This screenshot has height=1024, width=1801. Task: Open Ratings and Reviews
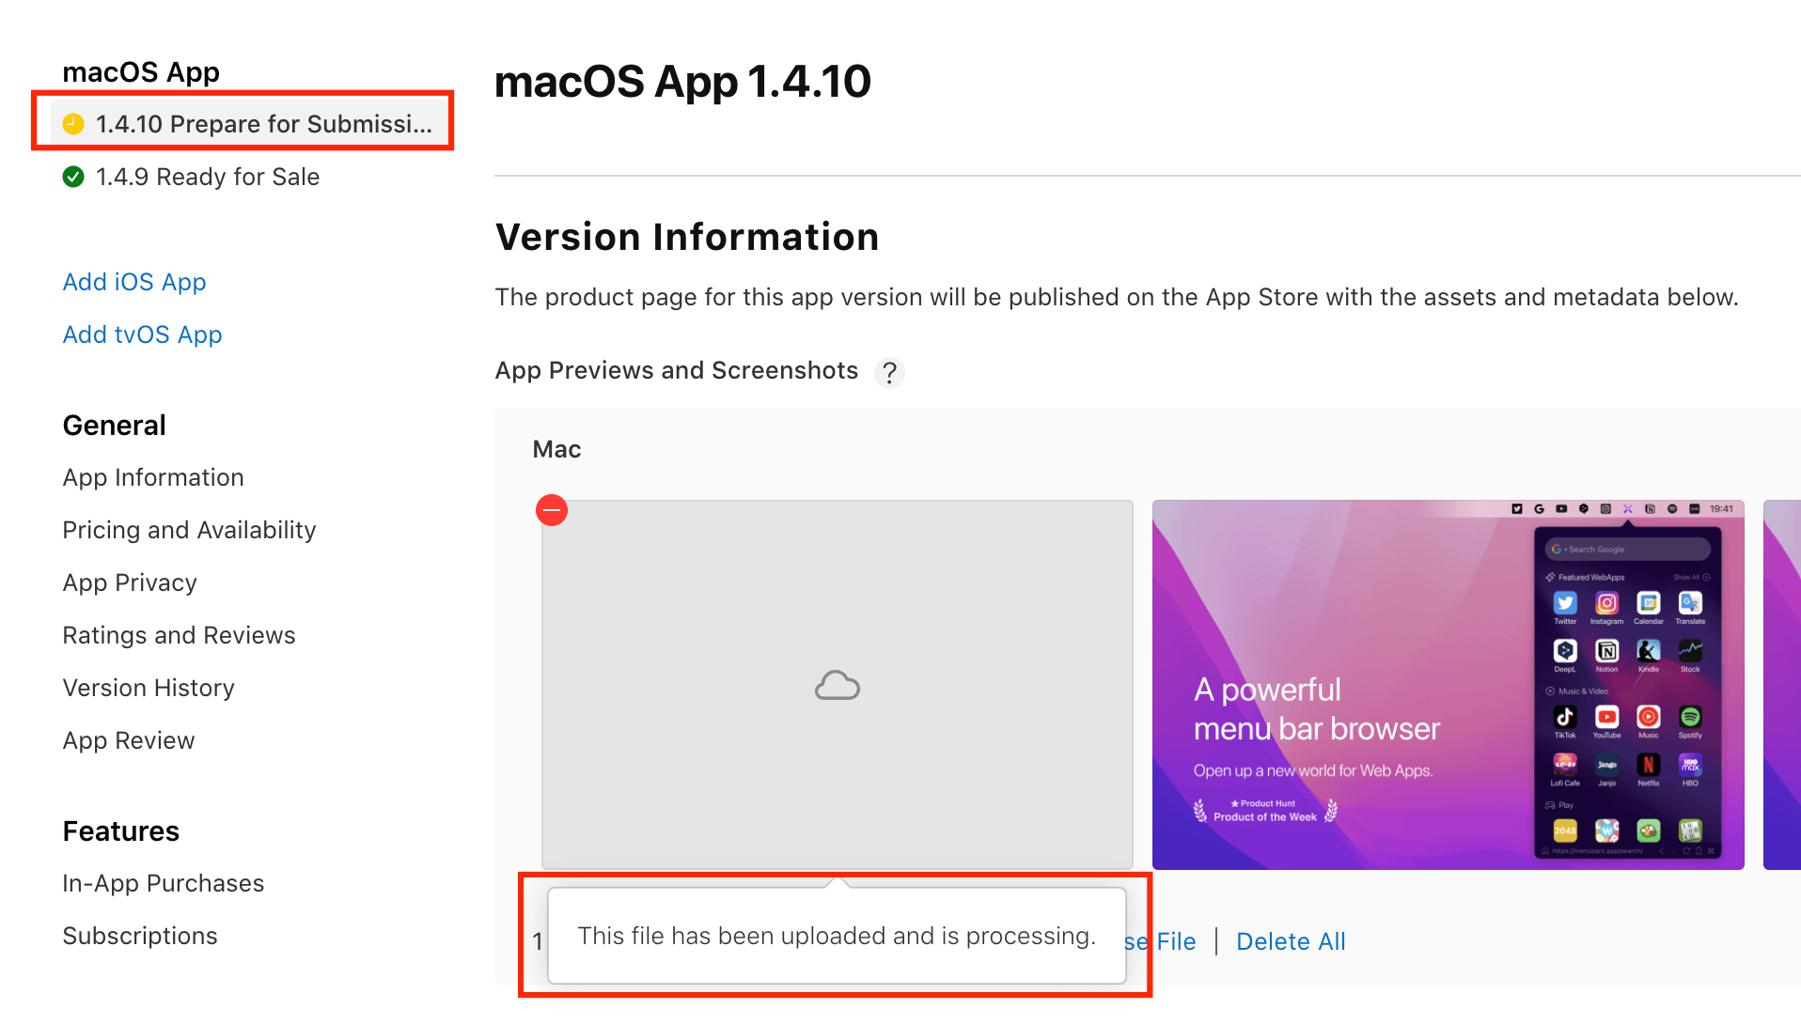click(179, 635)
